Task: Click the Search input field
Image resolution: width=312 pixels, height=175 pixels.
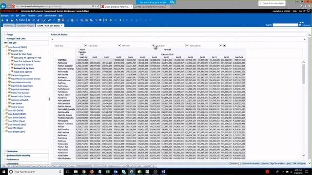Action: point(285,25)
